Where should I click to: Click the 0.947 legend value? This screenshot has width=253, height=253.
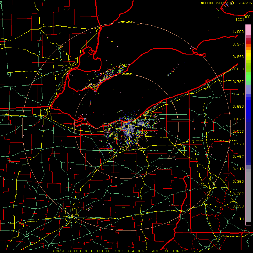pyautogui.click(x=238, y=44)
